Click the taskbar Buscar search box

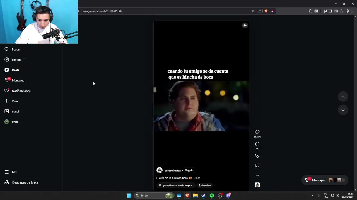(154, 196)
